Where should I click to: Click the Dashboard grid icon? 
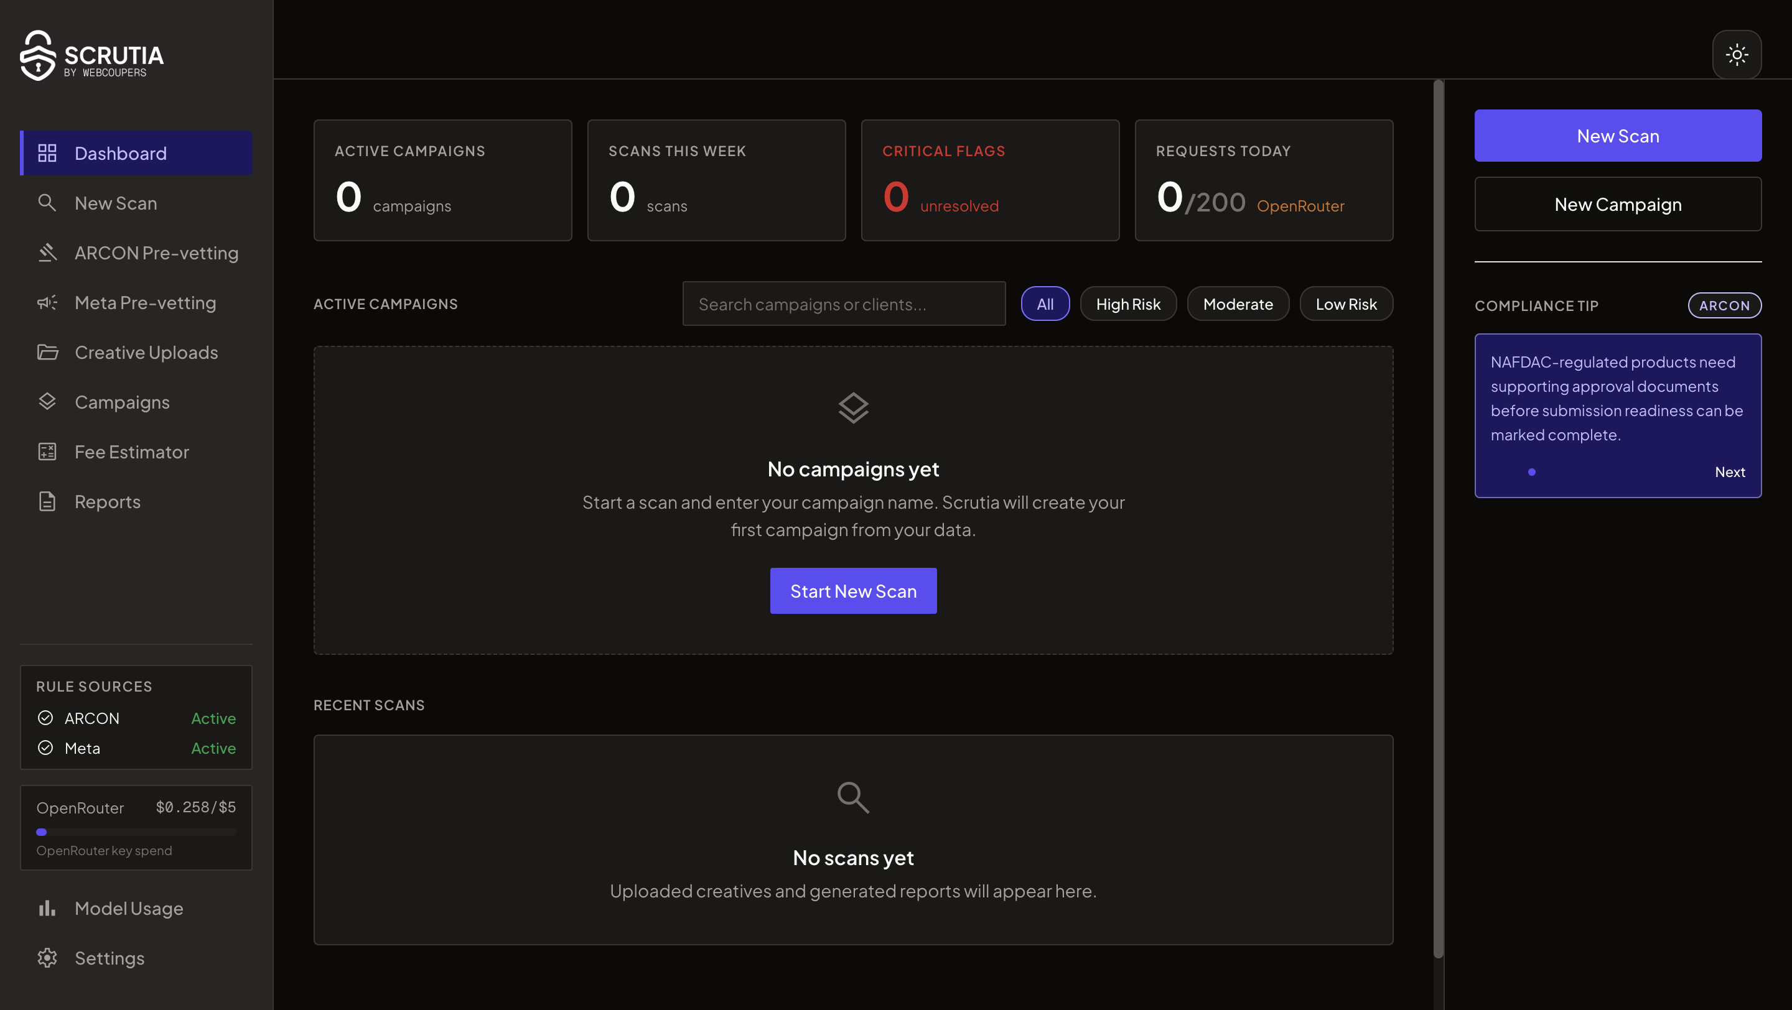[x=47, y=153]
